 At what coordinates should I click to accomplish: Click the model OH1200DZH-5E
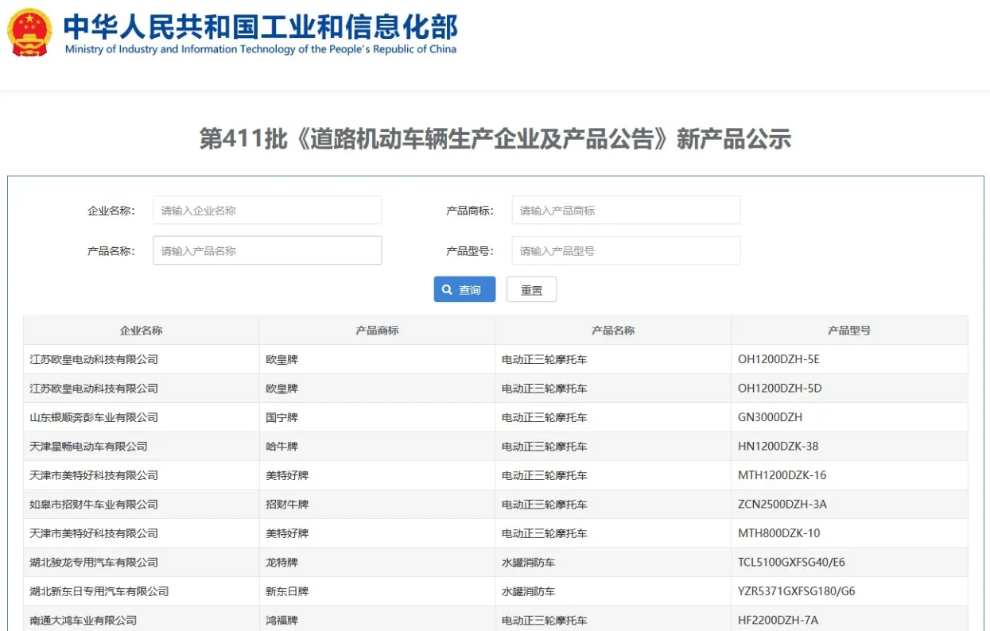[x=778, y=359]
